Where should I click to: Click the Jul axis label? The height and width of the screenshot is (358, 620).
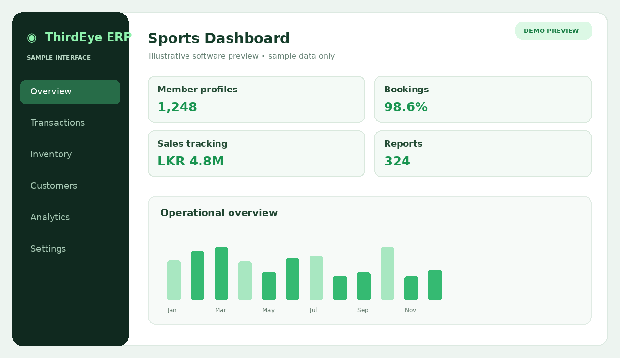[x=313, y=310]
